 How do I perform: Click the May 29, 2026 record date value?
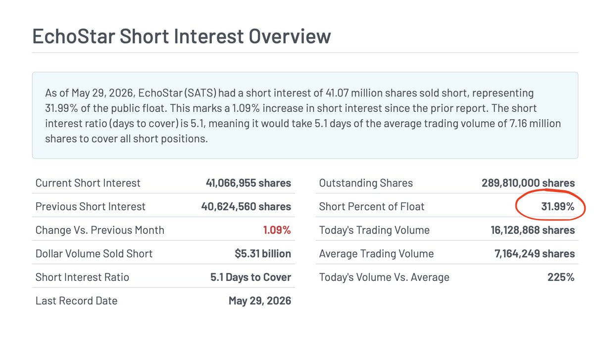pos(260,301)
